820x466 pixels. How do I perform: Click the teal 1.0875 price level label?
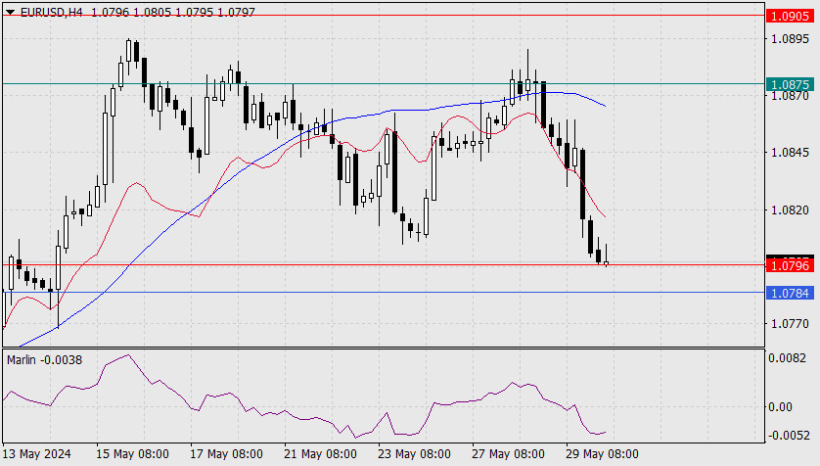pyautogui.click(x=791, y=84)
